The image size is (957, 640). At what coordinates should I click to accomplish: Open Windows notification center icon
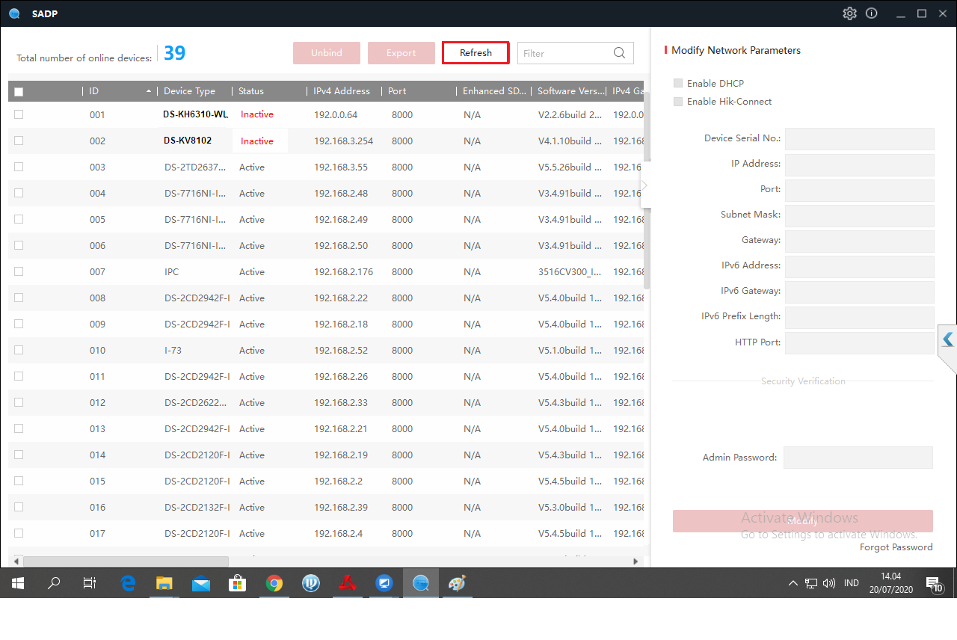coord(934,583)
